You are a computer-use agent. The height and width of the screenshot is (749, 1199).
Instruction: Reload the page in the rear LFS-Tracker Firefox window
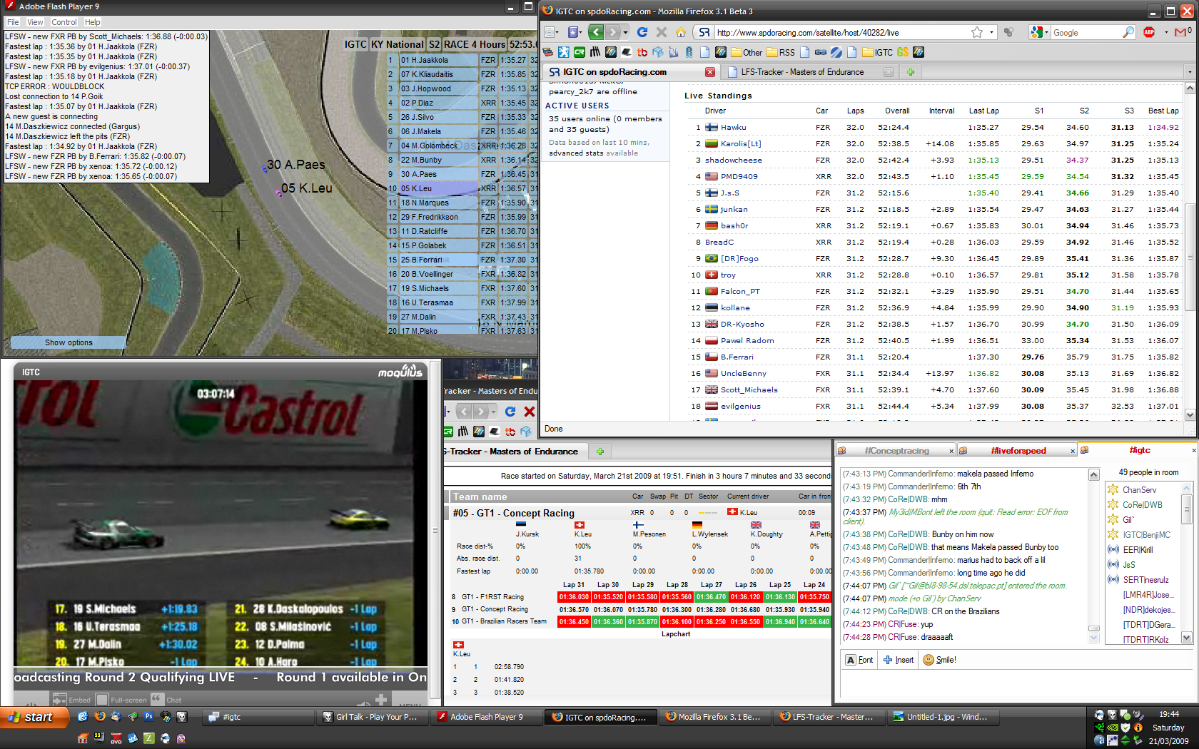(x=510, y=412)
